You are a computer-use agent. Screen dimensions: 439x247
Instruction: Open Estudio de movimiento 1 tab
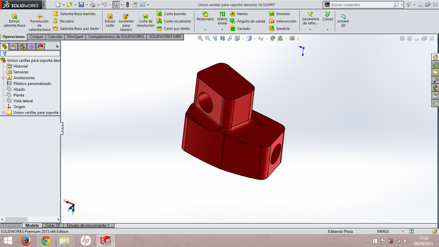click(88, 225)
